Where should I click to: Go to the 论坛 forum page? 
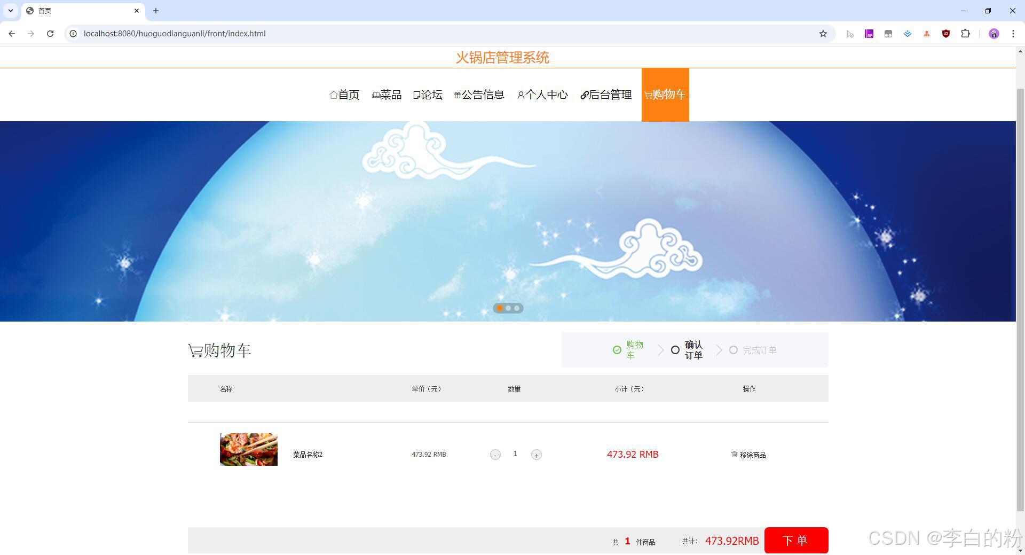[x=428, y=95]
